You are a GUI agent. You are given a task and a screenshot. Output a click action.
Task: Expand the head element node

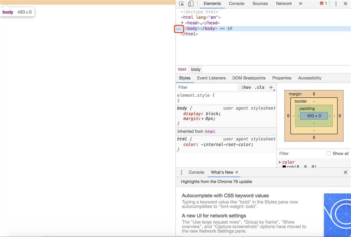click(183, 23)
